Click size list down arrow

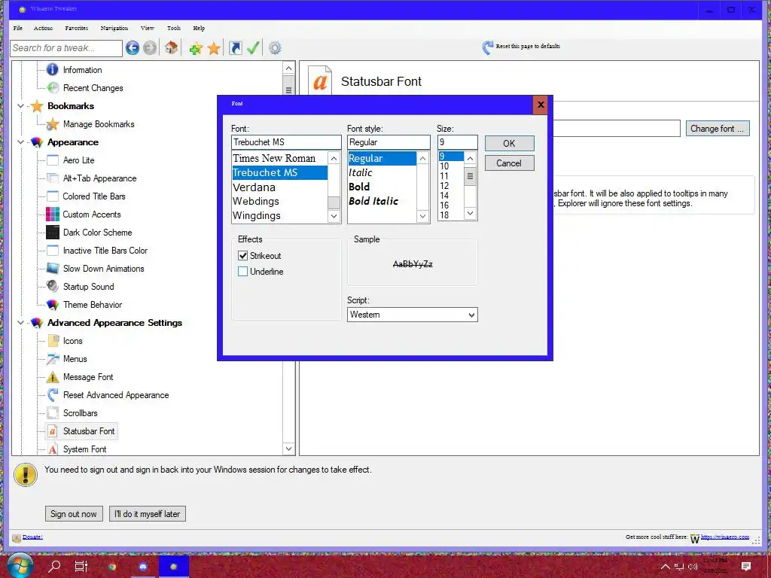tap(470, 213)
